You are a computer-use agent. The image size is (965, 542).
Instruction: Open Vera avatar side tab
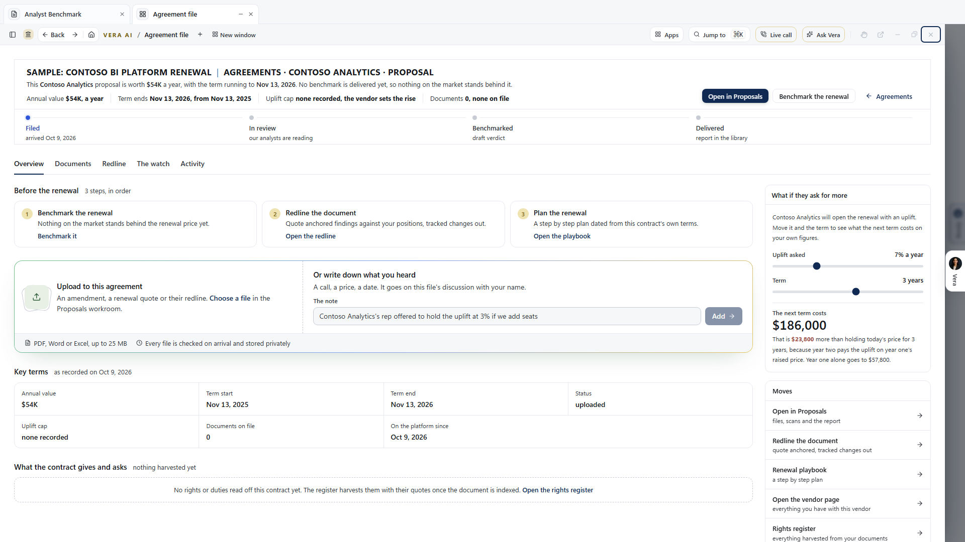click(x=955, y=271)
